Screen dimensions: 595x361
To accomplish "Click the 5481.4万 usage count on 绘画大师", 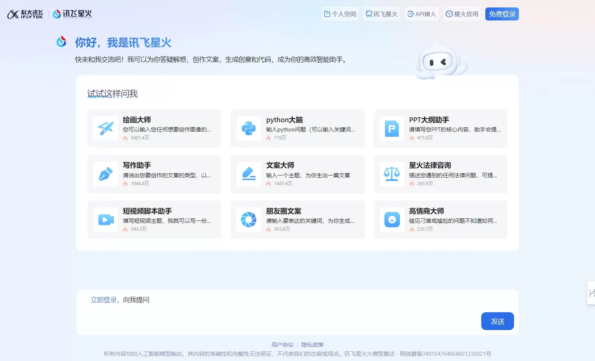I will pos(140,138).
